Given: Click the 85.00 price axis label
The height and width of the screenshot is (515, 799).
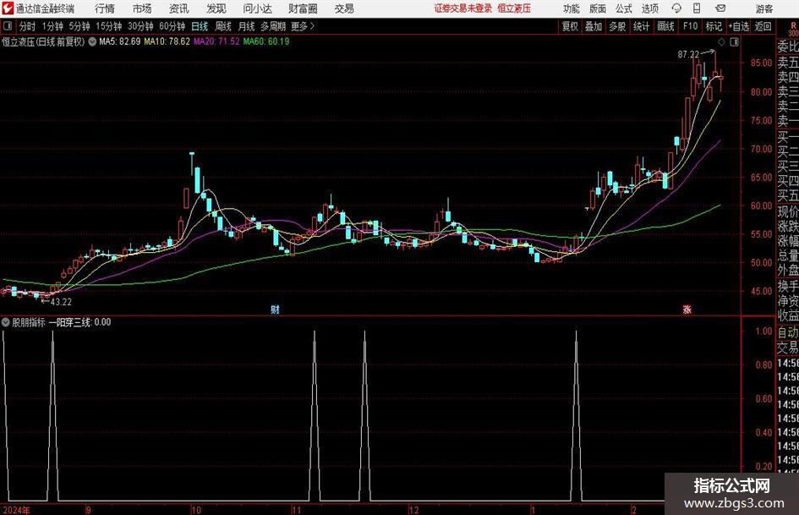Looking at the screenshot, I should coord(761,63).
